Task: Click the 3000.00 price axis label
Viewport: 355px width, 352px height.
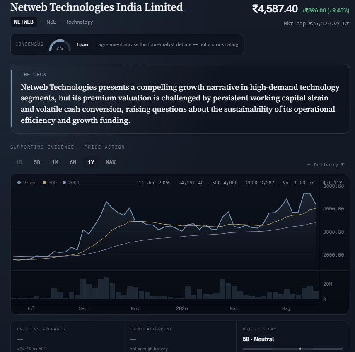Action: pos(333,232)
